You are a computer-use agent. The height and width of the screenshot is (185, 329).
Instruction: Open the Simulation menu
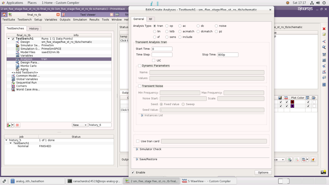tap(80, 20)
